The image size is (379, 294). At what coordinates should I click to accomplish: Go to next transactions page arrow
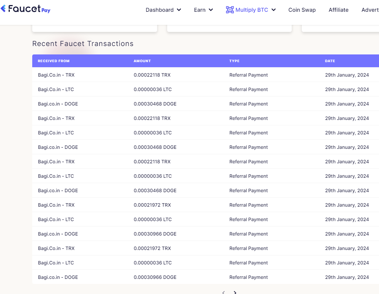(235, 292)
